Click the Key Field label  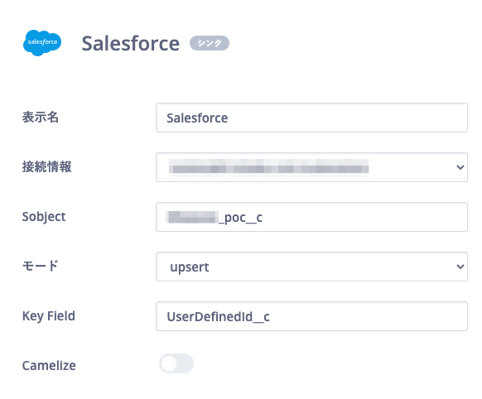[x=49, y=316]
